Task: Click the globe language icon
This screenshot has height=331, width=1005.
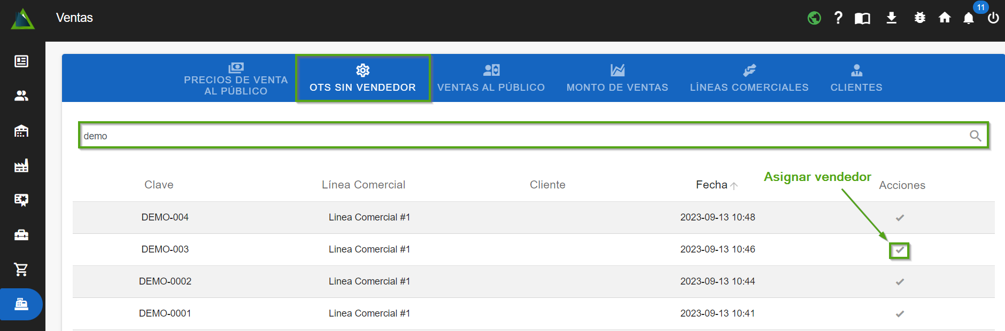Action: (x=814, y=18)
